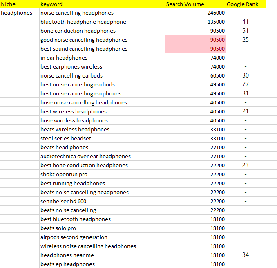Click pink search volume cell for 'good noise cancelling headphones'

(x=195, y=40)
